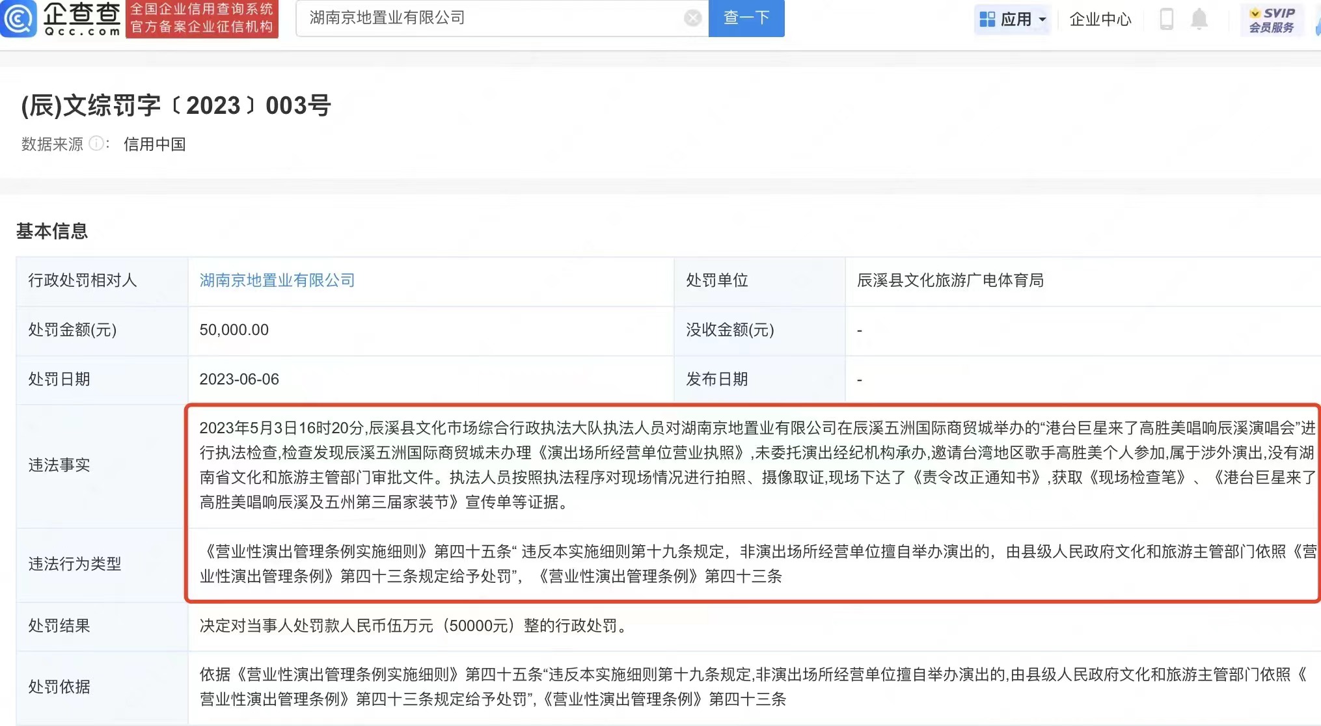Click the 发布日期 label cell
Image resolution: width=1321 pixels, height=726 pixels.
pos(759,380)
